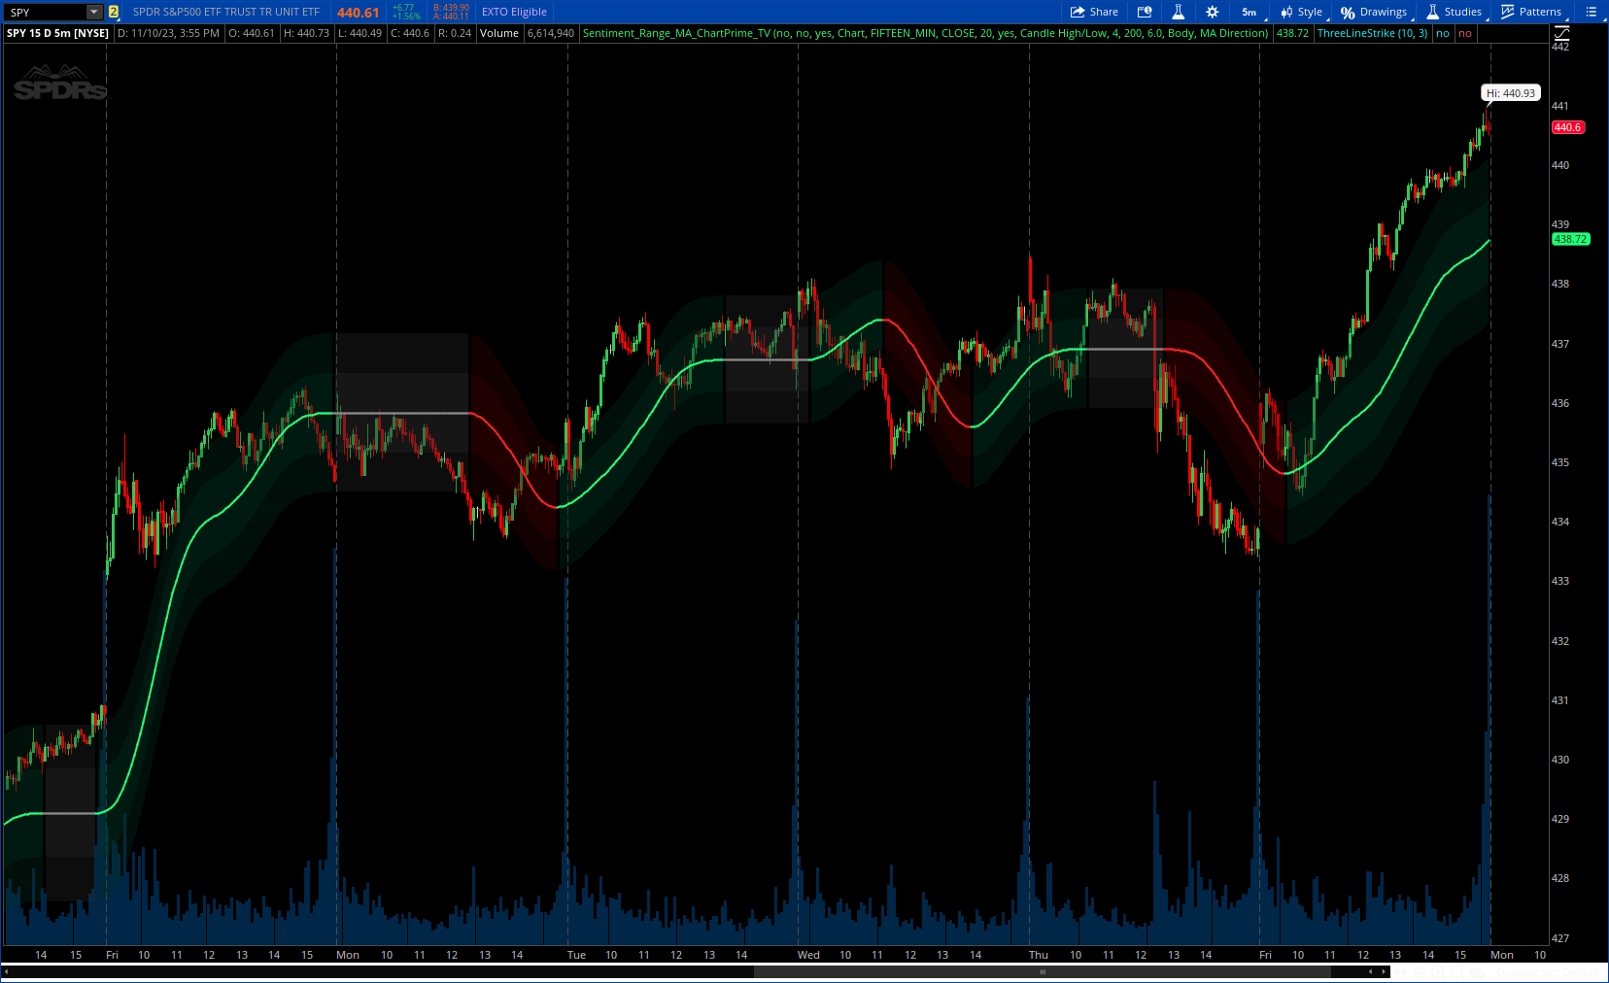Click the 438.72 study value label
Viewport: 1609px width, 983px height.
(x=1292, y=33)
